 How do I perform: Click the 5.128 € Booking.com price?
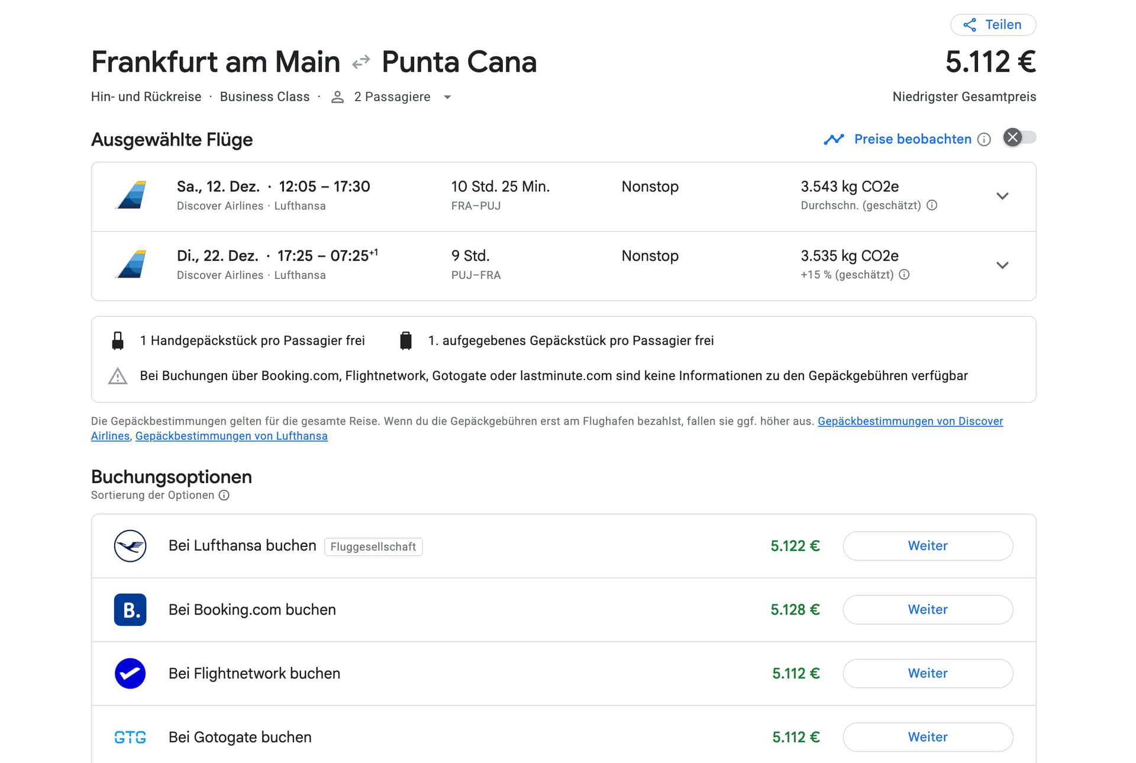click(795, 610)
